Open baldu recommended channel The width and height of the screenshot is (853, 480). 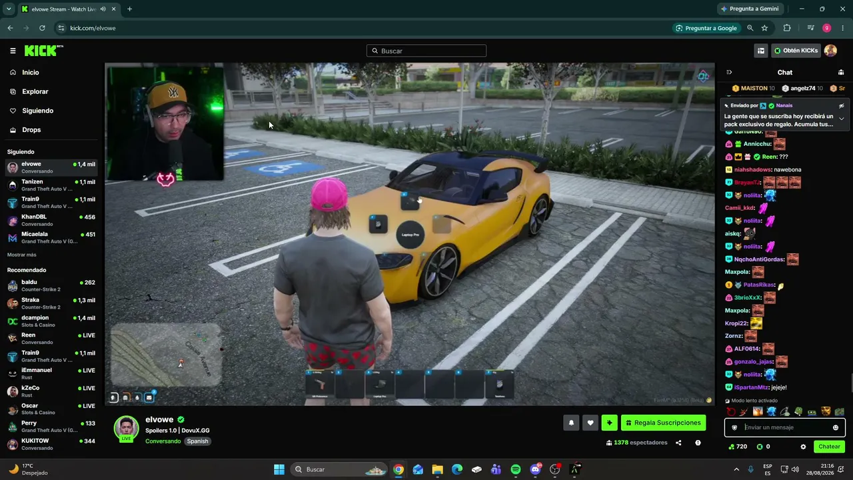point(52,285)
